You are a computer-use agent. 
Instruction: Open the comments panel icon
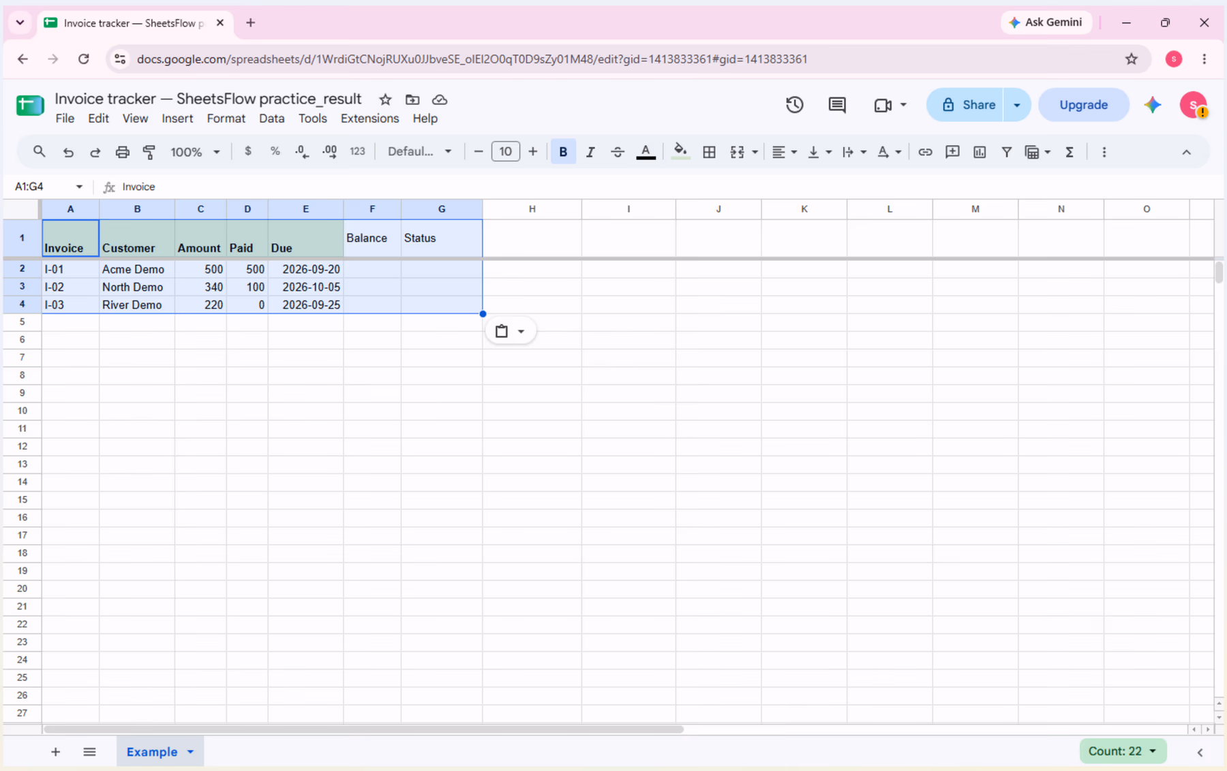coord(837,105)
